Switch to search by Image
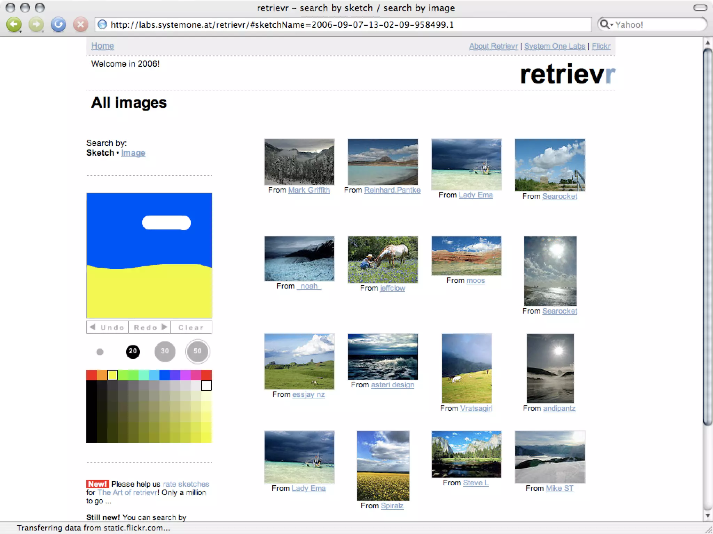Image resolution: width=713 pixels, height=534 pixels. click(x=133, y=153)
